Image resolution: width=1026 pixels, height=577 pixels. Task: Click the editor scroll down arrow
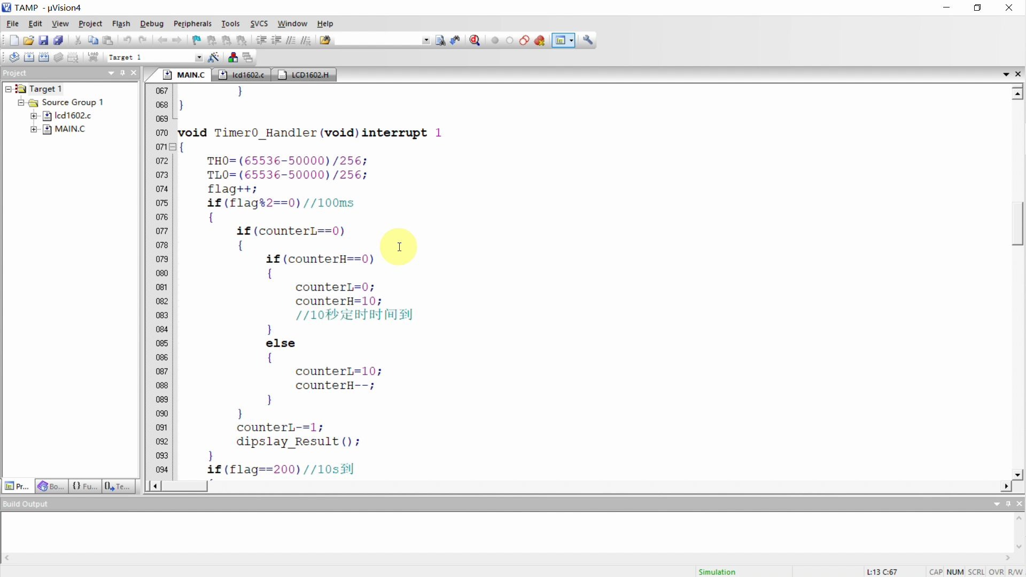[x=1017, y=474]
